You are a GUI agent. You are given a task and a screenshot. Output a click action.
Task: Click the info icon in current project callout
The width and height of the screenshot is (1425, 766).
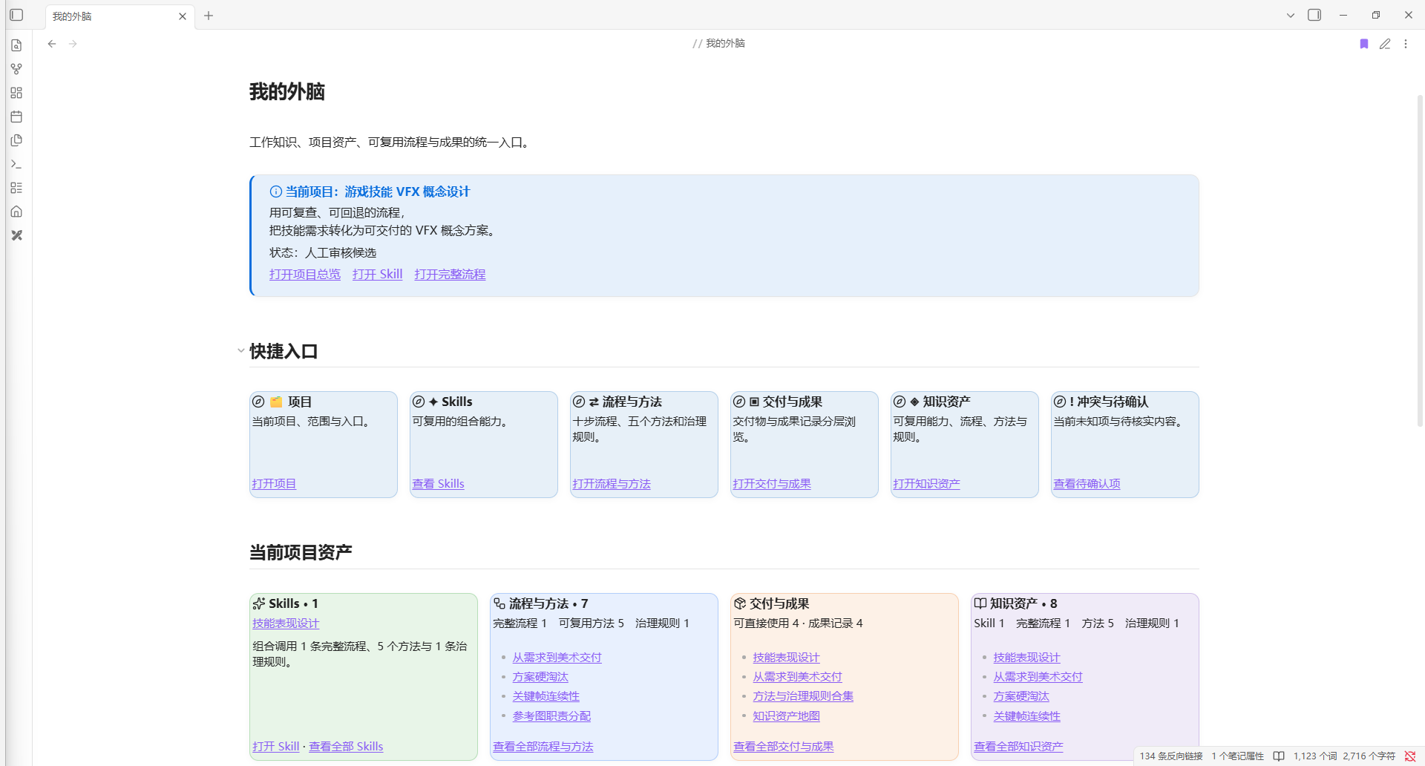point(275,191)
